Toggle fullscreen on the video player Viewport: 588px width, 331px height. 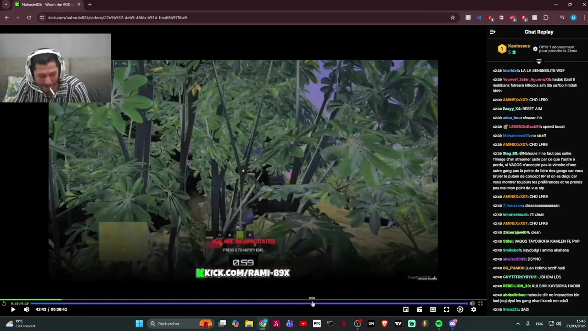447,309
